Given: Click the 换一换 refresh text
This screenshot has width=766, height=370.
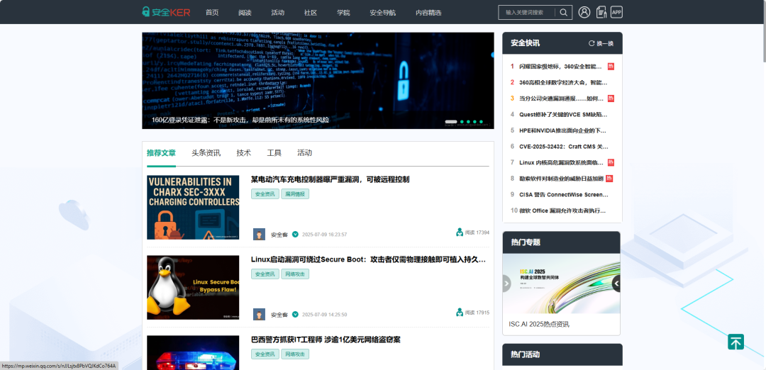Looking at the screenshot, I should point(605,43).
